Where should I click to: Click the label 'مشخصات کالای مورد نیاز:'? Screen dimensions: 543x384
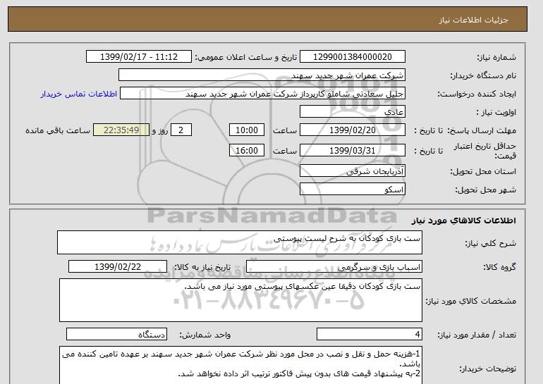pos(470,301)
